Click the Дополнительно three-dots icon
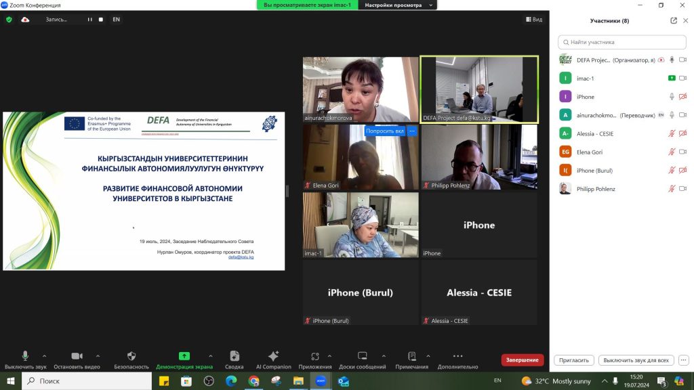Image resolution: width=694 pixels, height=390 pixels. click(x=457, y=356)
